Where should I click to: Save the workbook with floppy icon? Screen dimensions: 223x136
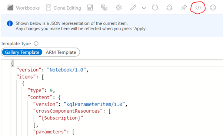(x=90, y=8)
